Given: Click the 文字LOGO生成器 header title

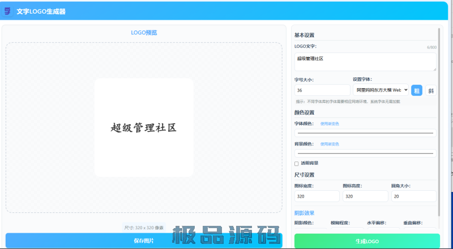Looking at the screenshot, I should click(x=41, y=11).
